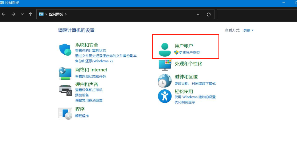The width and height of the screenshot is (297, 165).
Task: Navigate back with the back arrow
Action: [4, 14]
